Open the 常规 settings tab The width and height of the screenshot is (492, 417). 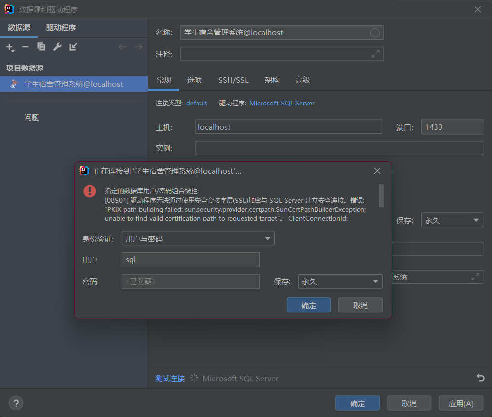click(x=164, y=80)
